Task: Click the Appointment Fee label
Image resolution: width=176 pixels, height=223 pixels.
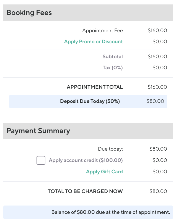Action: (x=102, y=31)
